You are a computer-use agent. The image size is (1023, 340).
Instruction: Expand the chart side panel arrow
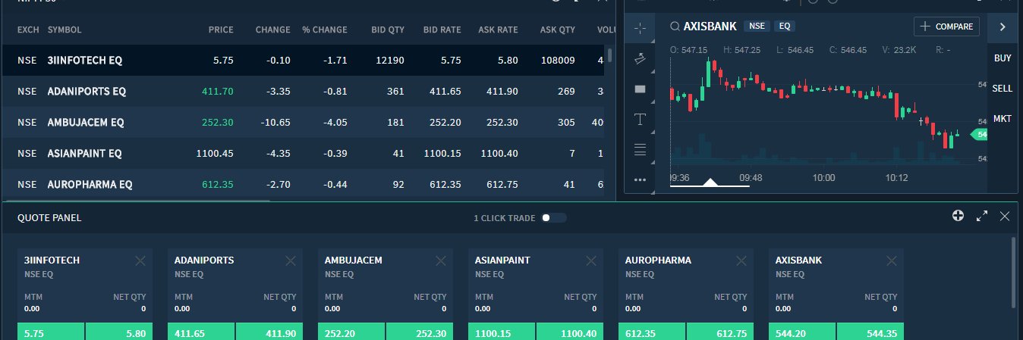point(1003,27)
